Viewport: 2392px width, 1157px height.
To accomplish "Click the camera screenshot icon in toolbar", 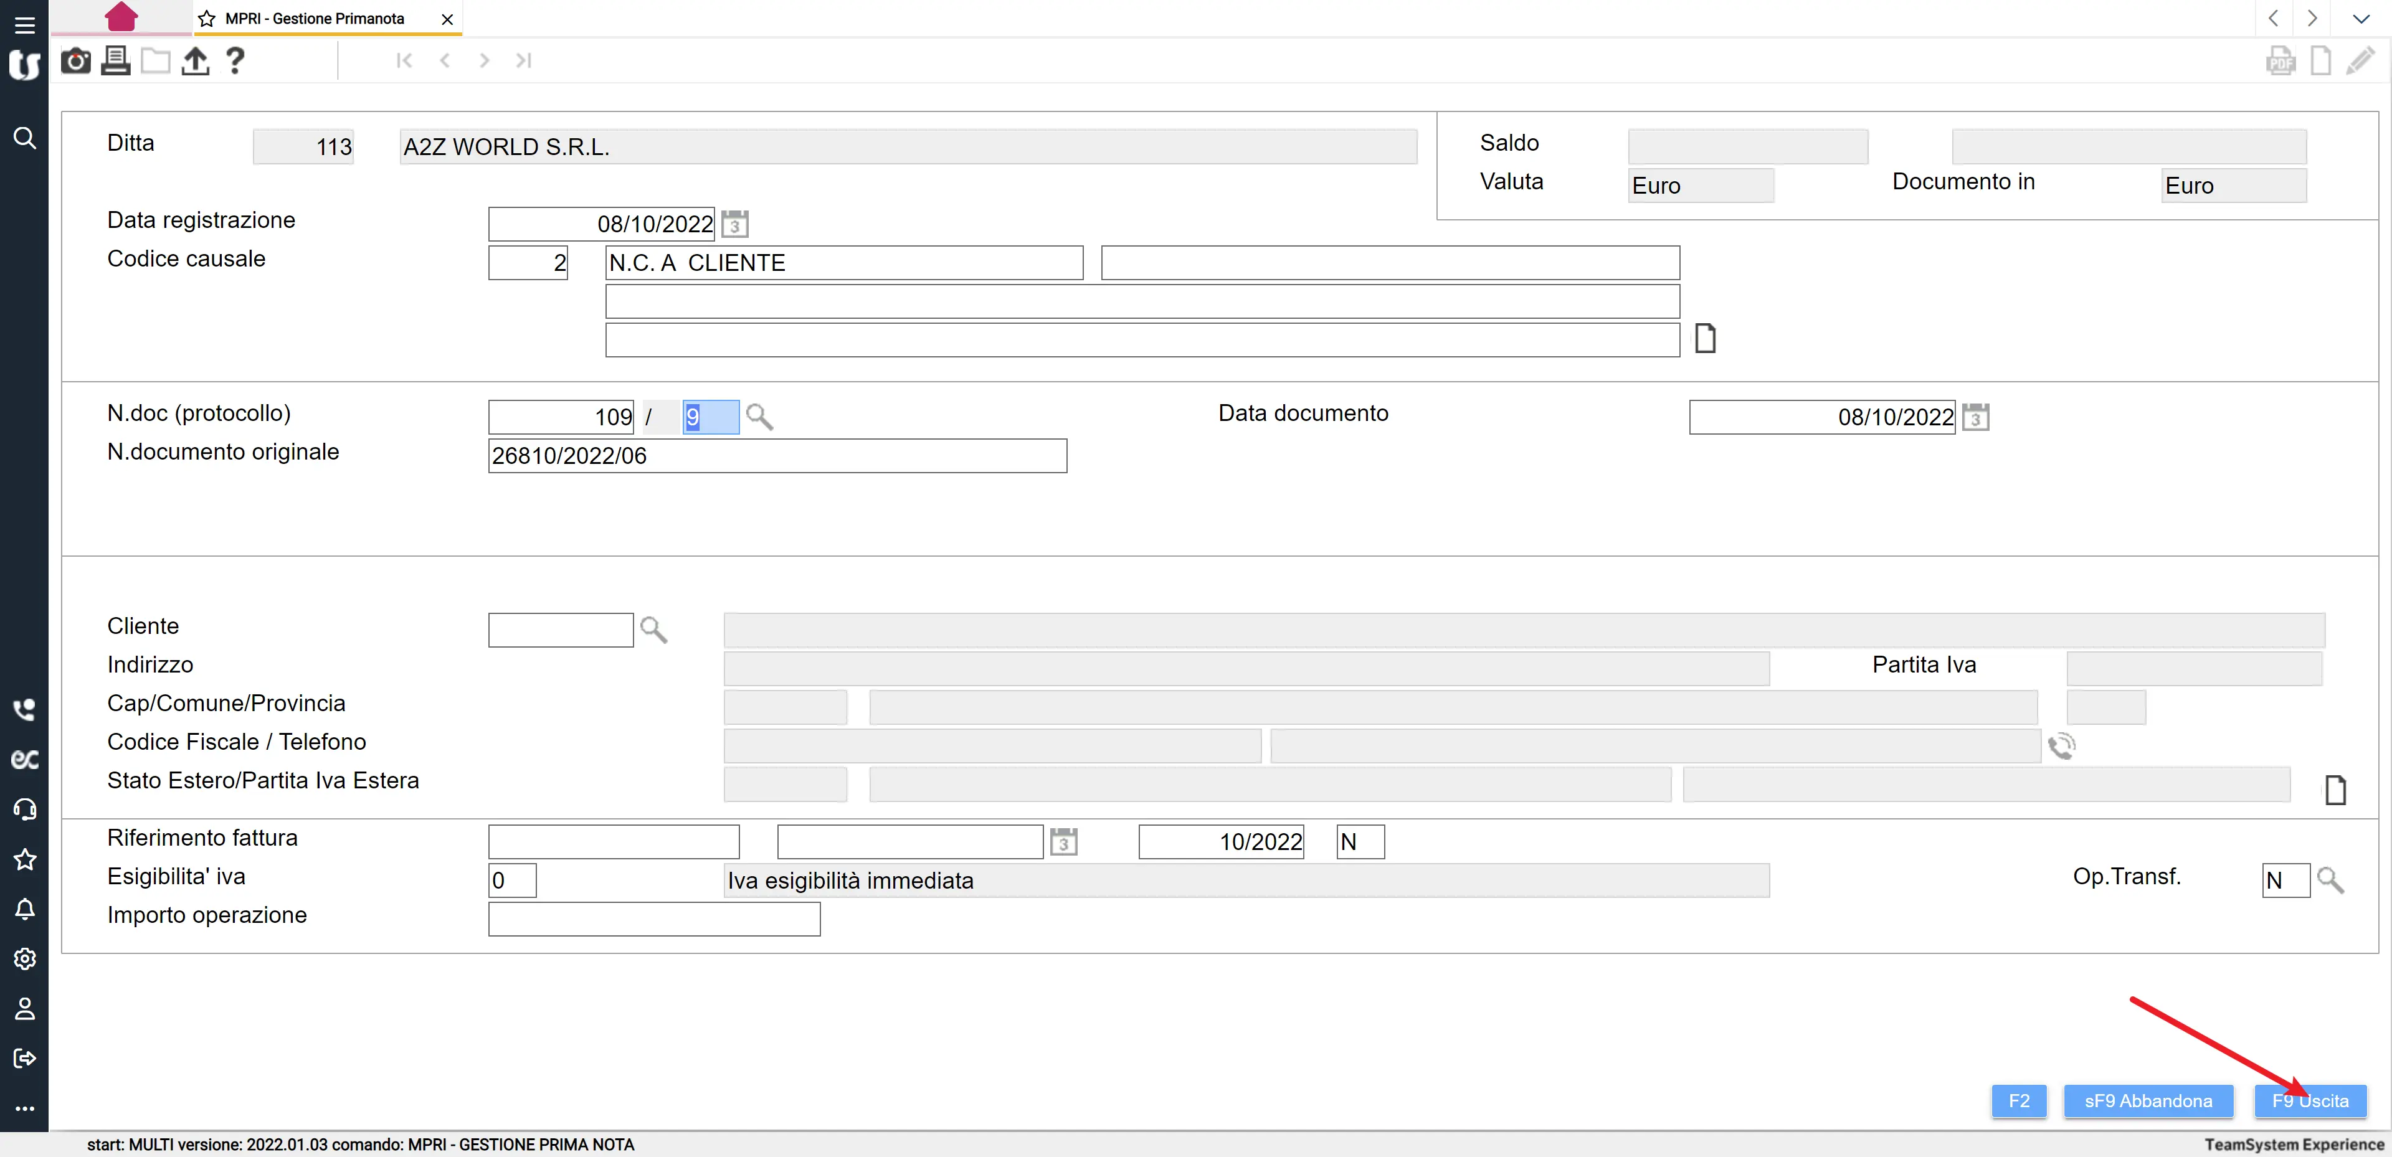I will pyautogui.click(x=75, y=61).
